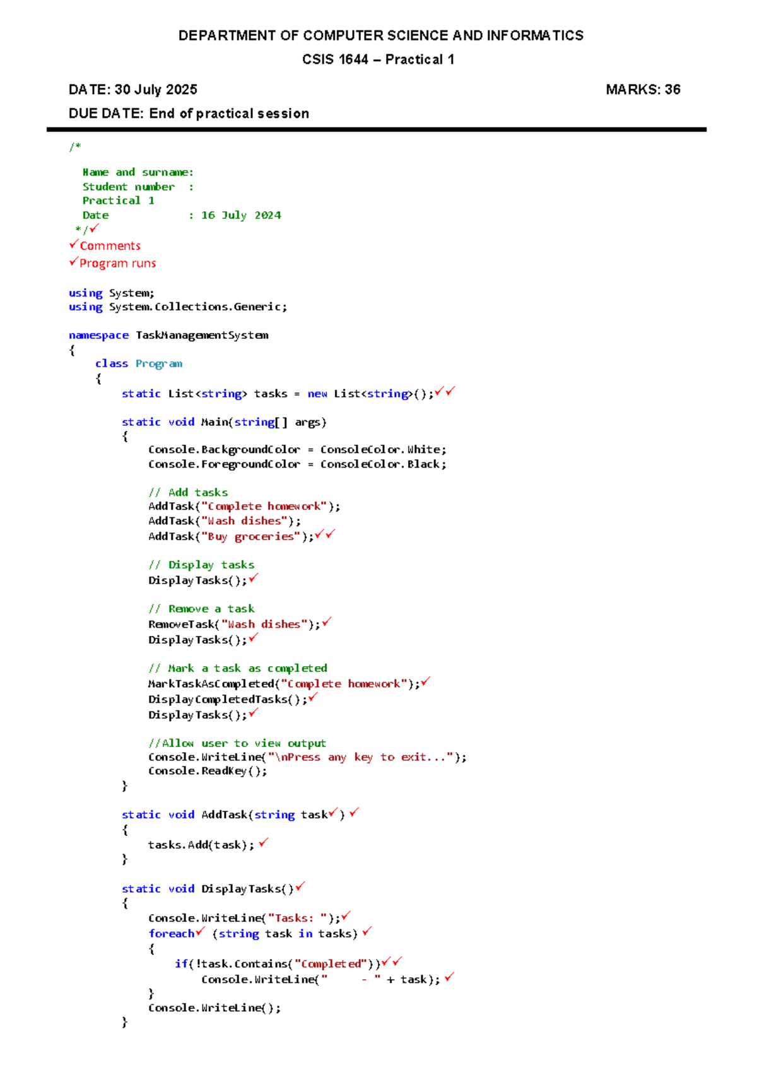The width and height of the screenshot is (757, 1070).
Task: Click the DUE DATE line
Action: [189, 114]
